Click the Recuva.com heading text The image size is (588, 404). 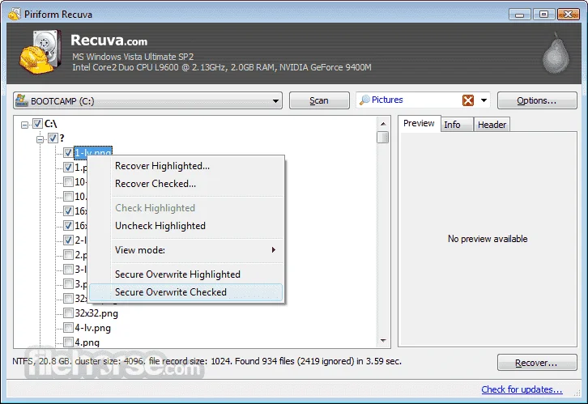point(109,40)
